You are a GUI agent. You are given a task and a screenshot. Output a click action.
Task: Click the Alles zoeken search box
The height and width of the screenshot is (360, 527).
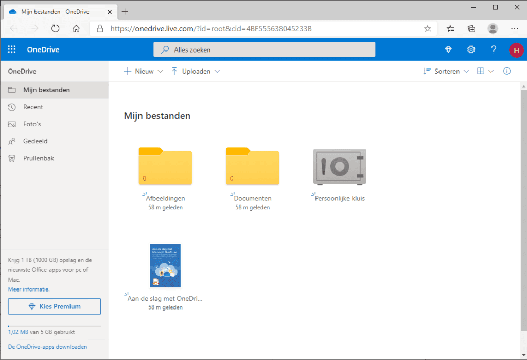pos(264,49)
